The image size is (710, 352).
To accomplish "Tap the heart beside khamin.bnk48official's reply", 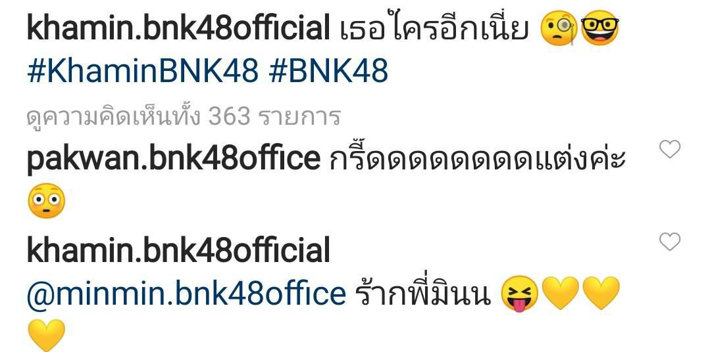I will [669, 242].
